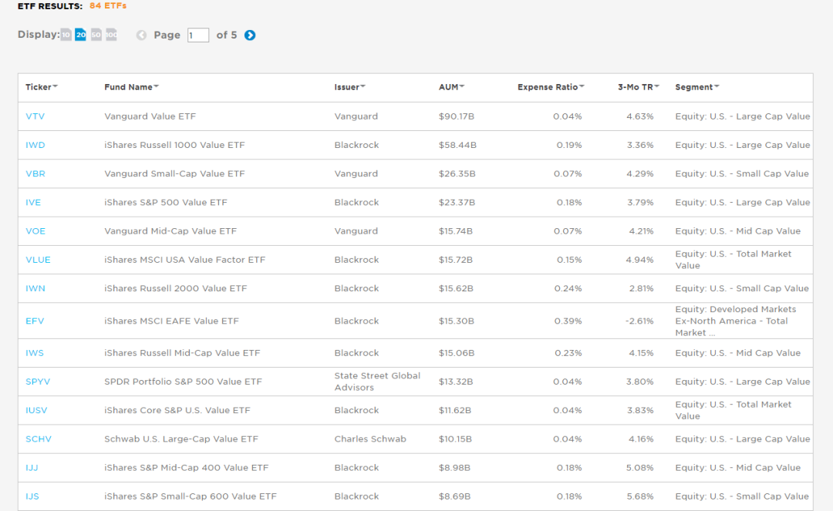Image resolution: width=833 pixels, height=511 pixels.
Task: Click the page number input field
Action: coord(198,35)
